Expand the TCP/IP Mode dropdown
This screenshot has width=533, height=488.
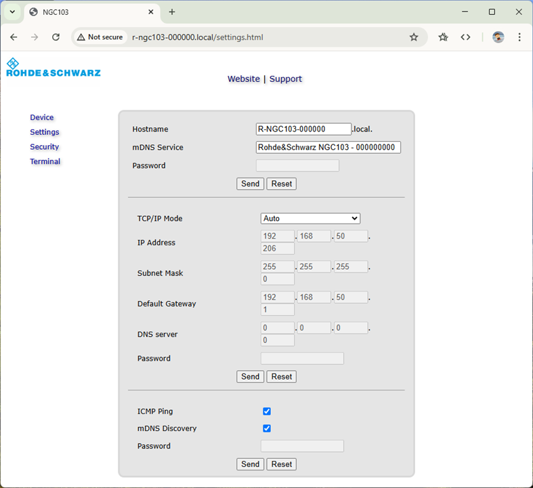(310, 218)
